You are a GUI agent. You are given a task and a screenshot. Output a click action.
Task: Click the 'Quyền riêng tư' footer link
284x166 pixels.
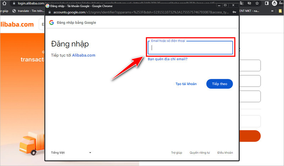pos(200,153)
